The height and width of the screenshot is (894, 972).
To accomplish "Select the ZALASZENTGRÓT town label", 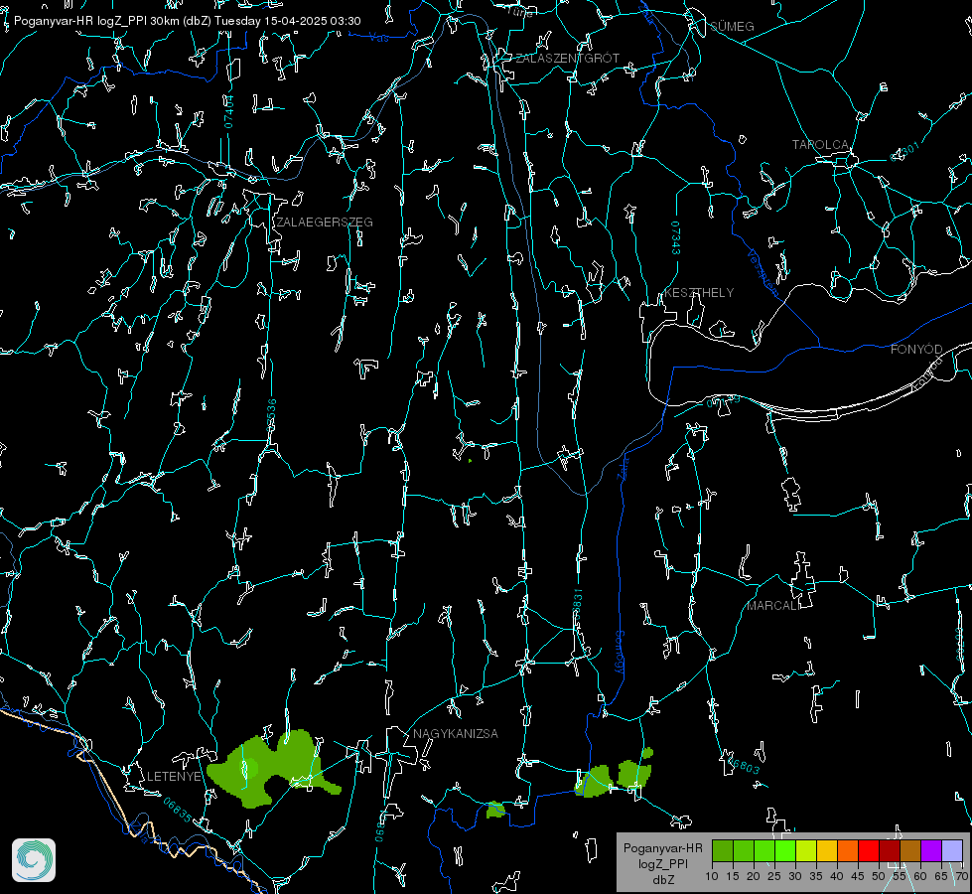I will [x=567, y=59].
